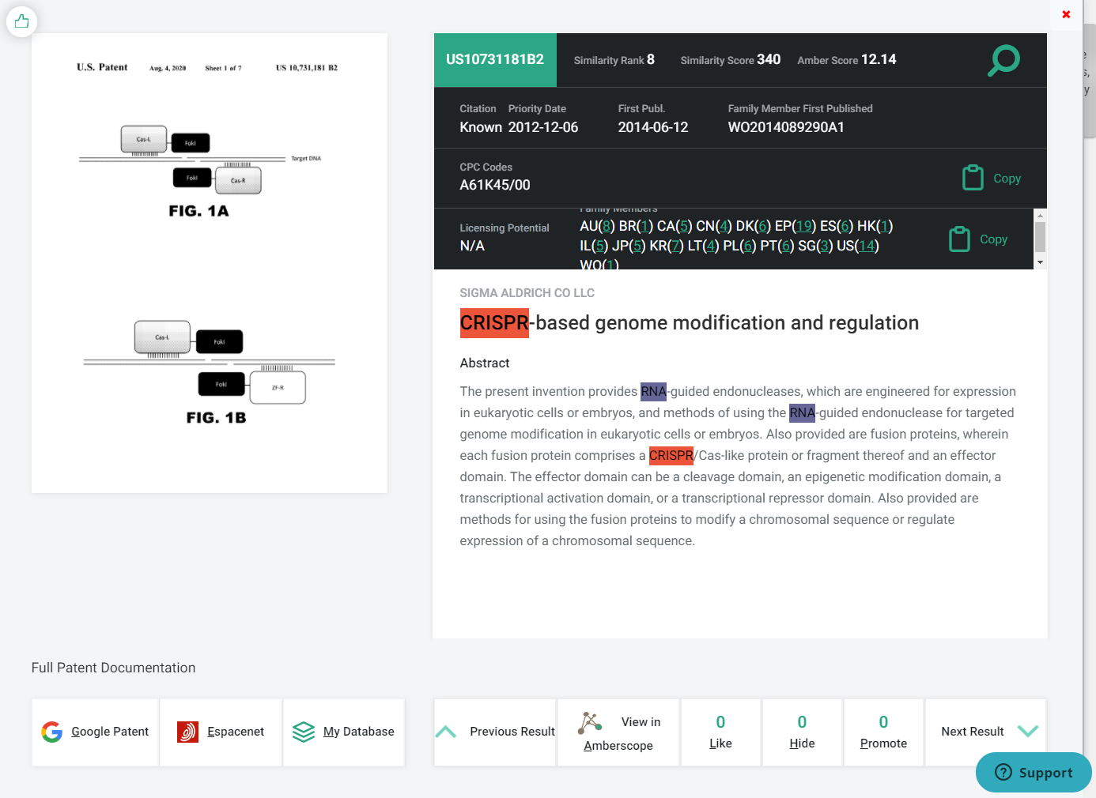This screenshot has height=798, width=1096.
Task: Click the Amber Score 12.14 value
Action: 879,59
